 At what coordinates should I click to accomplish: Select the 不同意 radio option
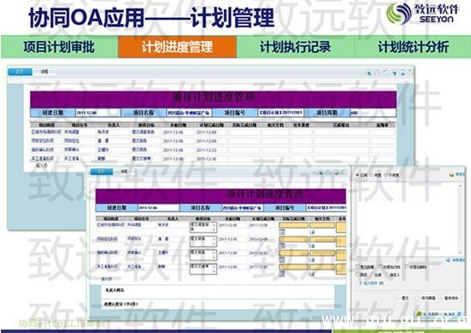point(386,175)
